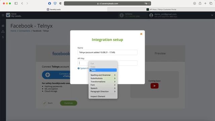
Task: Click the translate icon in address bar
Action: point(146,4)
